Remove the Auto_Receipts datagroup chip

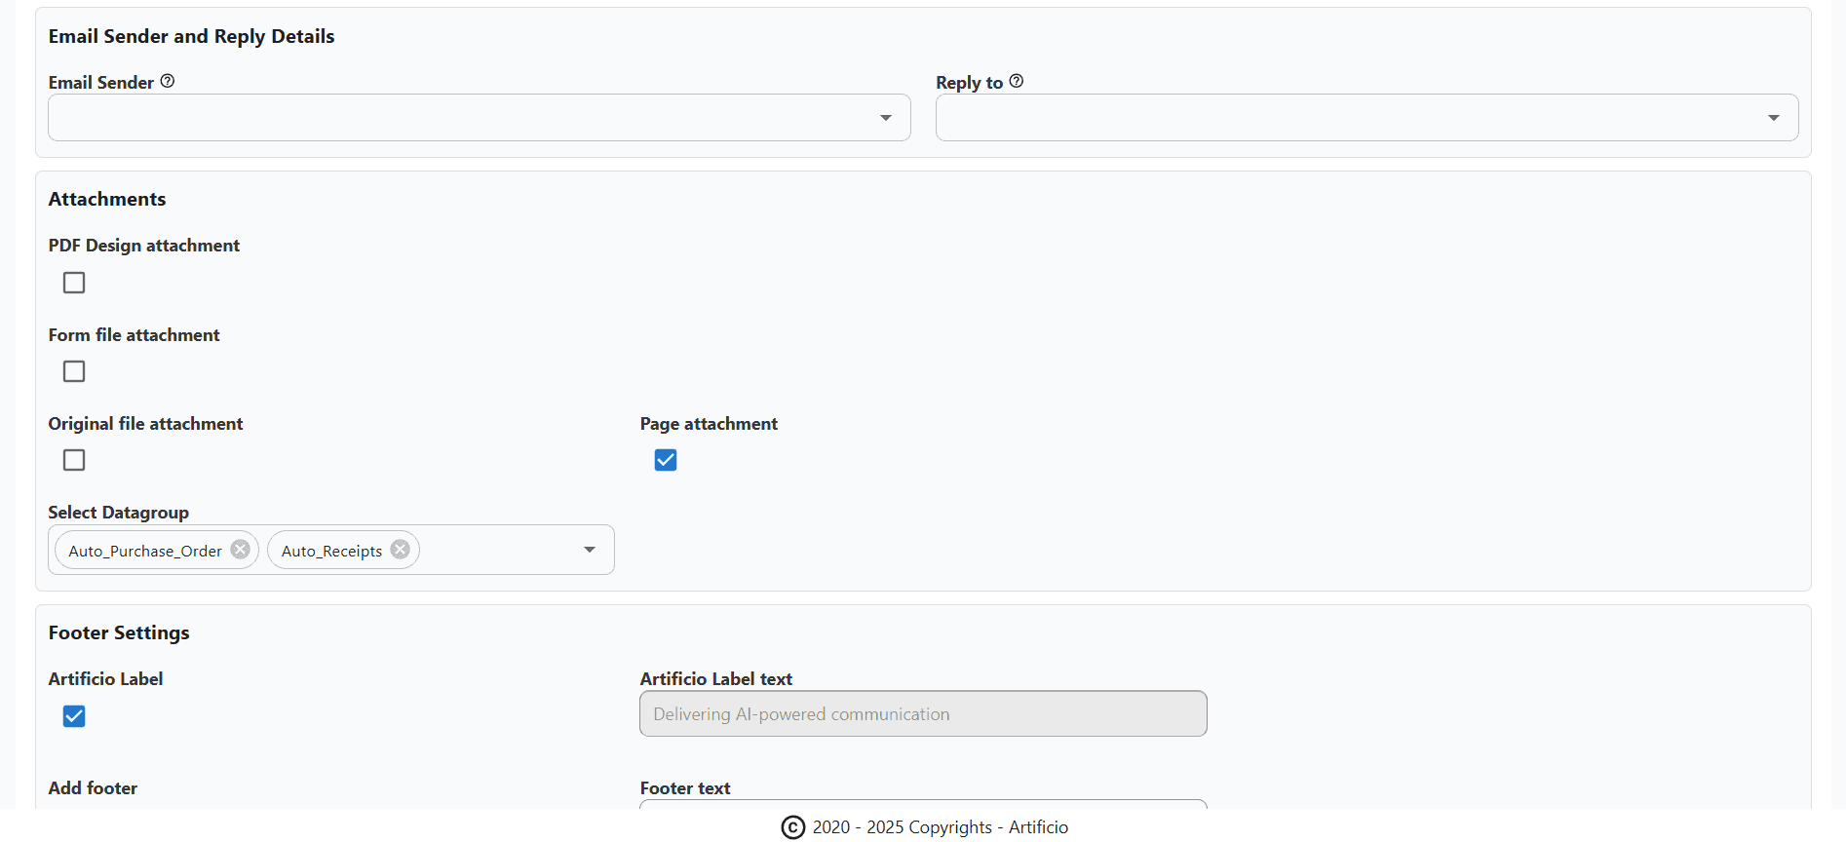(400, 550)
